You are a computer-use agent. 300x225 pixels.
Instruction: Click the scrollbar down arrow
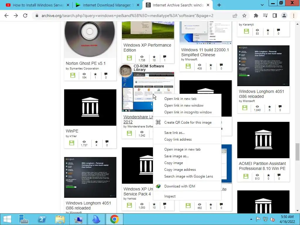pos(297,211)
